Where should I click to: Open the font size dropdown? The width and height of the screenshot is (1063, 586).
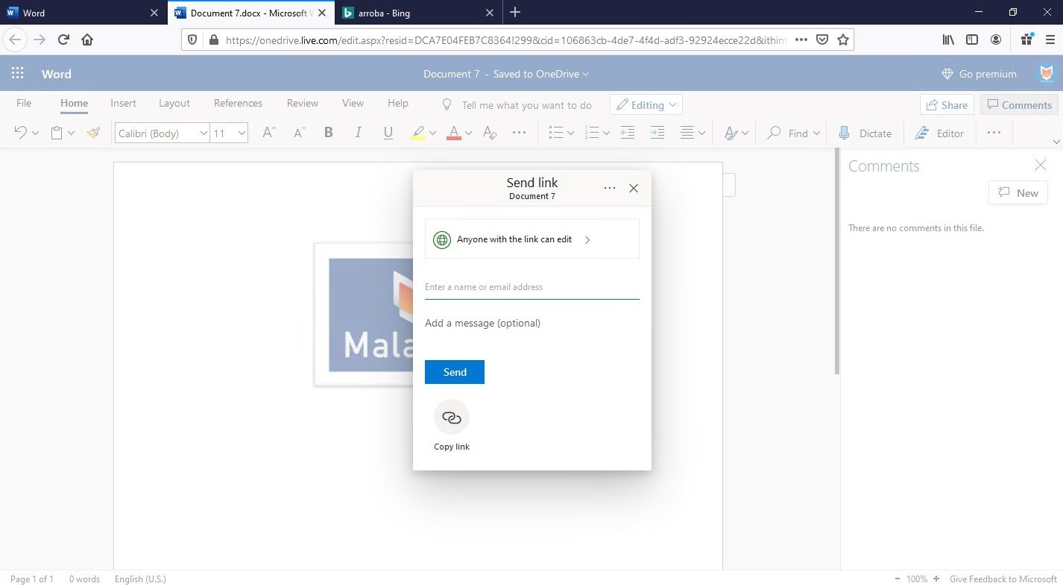(230, 133)
